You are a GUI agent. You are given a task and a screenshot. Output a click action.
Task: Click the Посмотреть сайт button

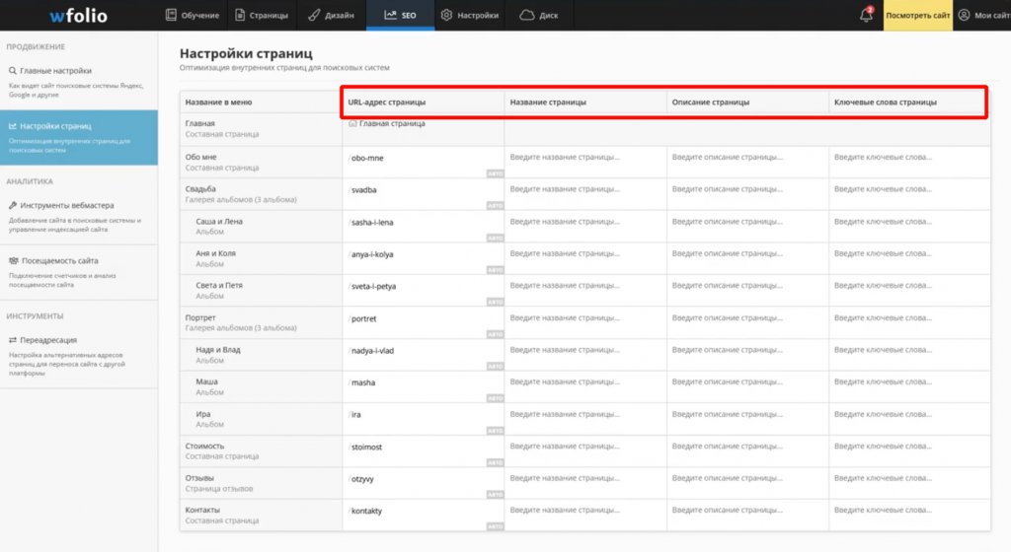tap(917, 15)
